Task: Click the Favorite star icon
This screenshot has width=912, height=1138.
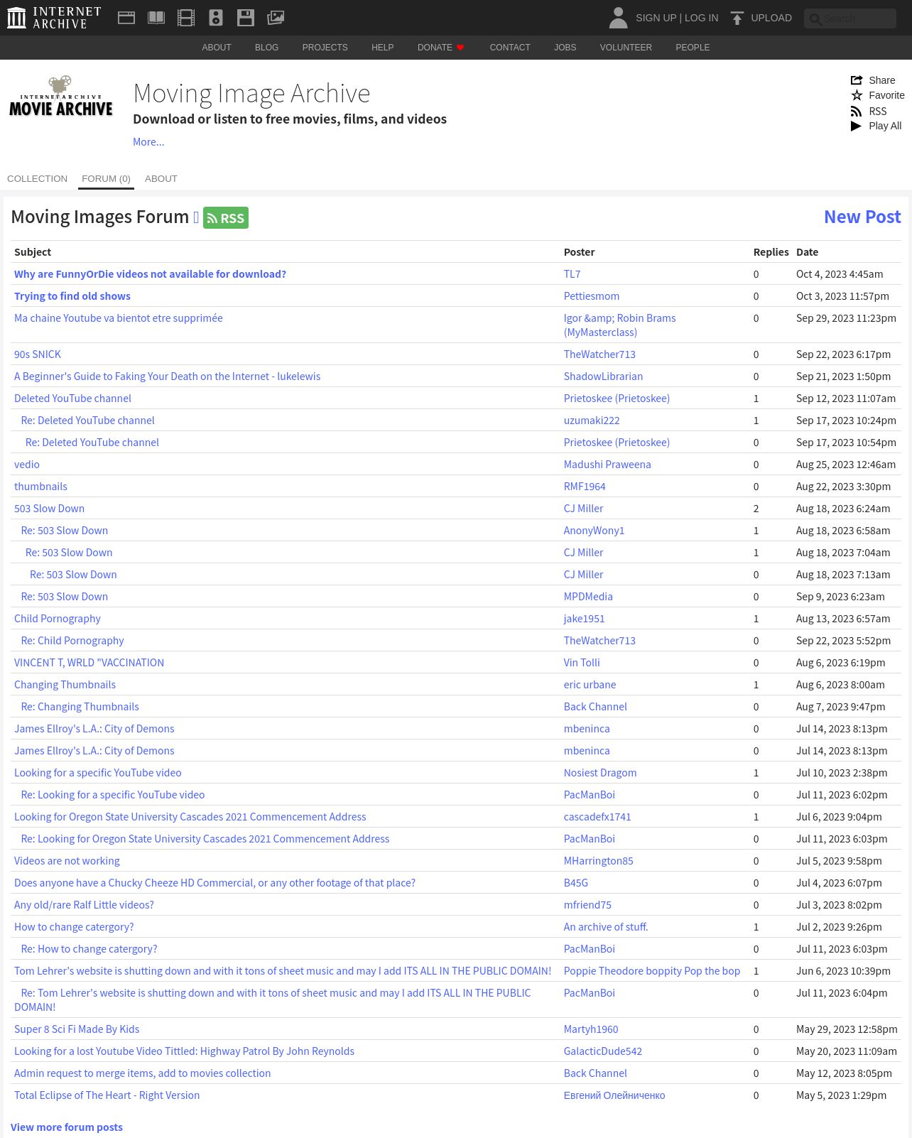Action: 857,95
